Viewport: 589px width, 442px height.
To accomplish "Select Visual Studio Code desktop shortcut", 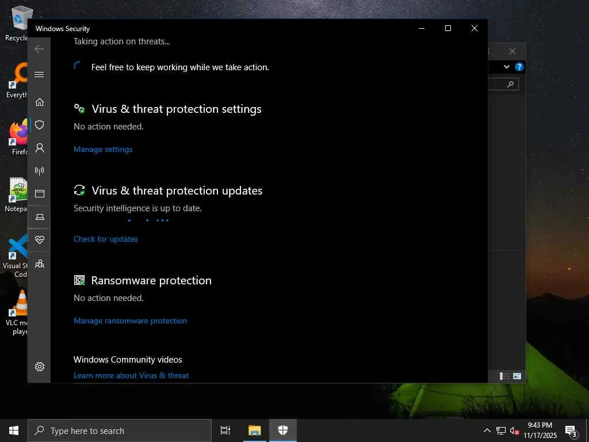I will click(x=16, y=256).
